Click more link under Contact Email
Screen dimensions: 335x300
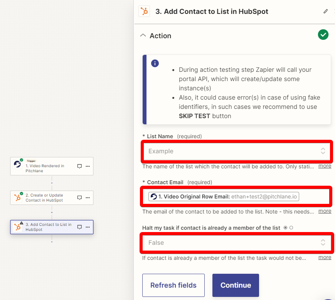click(x=325, y=211)
